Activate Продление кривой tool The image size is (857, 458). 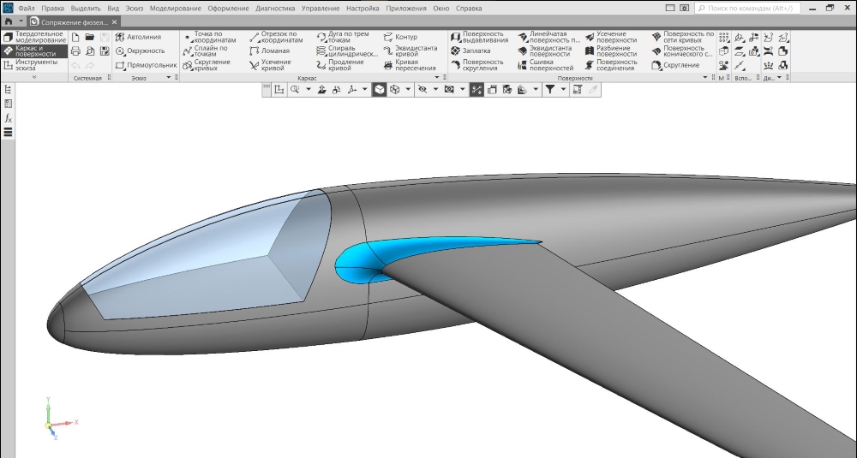click(x=340, y=65)
